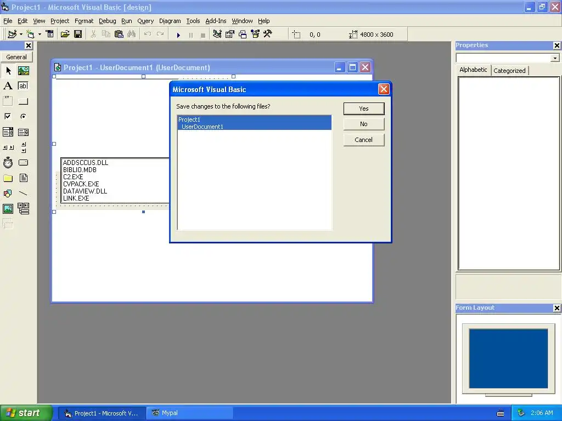Select the PictureBox control tool
The height and width of the screenshot is (421, 562).
coord(23,71)
